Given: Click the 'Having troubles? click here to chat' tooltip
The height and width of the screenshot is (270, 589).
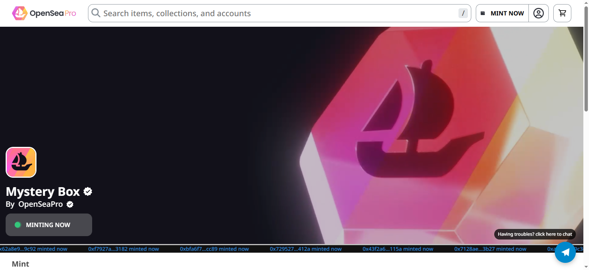Looking at the screenshot, I should pyautogui.click(x=535, y=234).
